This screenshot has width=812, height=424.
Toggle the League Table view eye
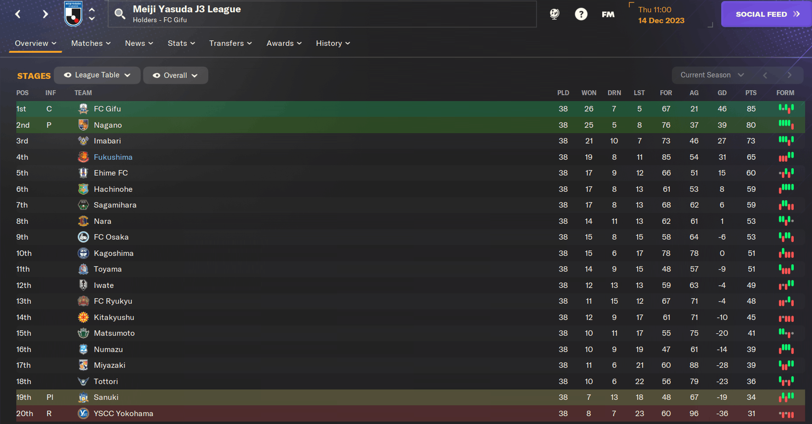point(67,75)
